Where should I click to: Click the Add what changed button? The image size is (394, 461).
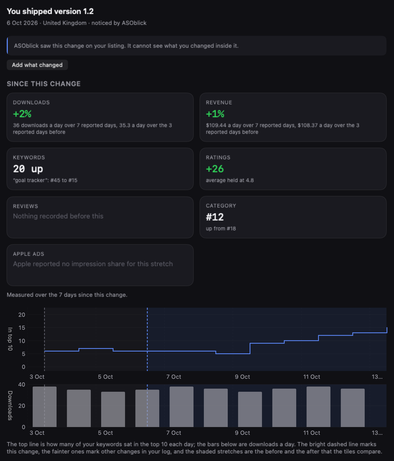click(37, 65)
